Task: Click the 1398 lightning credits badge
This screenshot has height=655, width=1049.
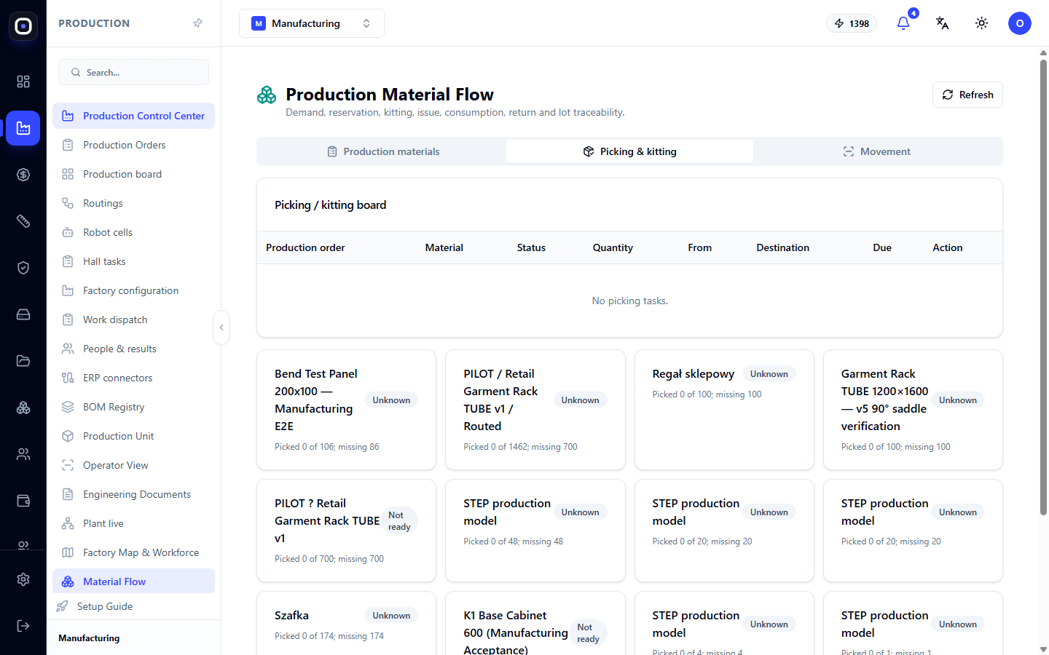Action: pyautogui.click(x=852, y=23)
